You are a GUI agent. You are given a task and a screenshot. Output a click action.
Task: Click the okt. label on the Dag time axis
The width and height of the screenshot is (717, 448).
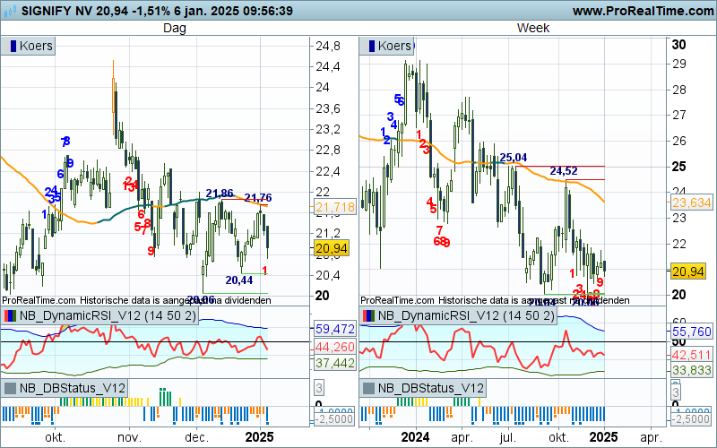pyautogui.click(x=56, y=437)
